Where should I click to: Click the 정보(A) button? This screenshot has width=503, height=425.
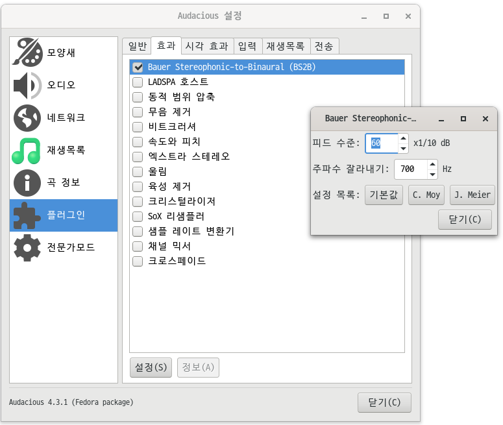coord(198,367)
